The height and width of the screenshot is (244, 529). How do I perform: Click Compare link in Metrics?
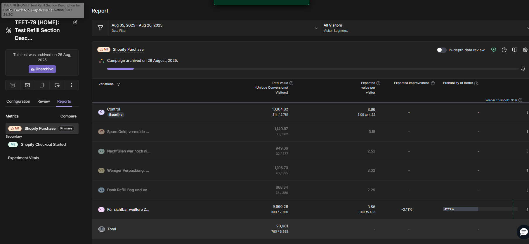68,116
